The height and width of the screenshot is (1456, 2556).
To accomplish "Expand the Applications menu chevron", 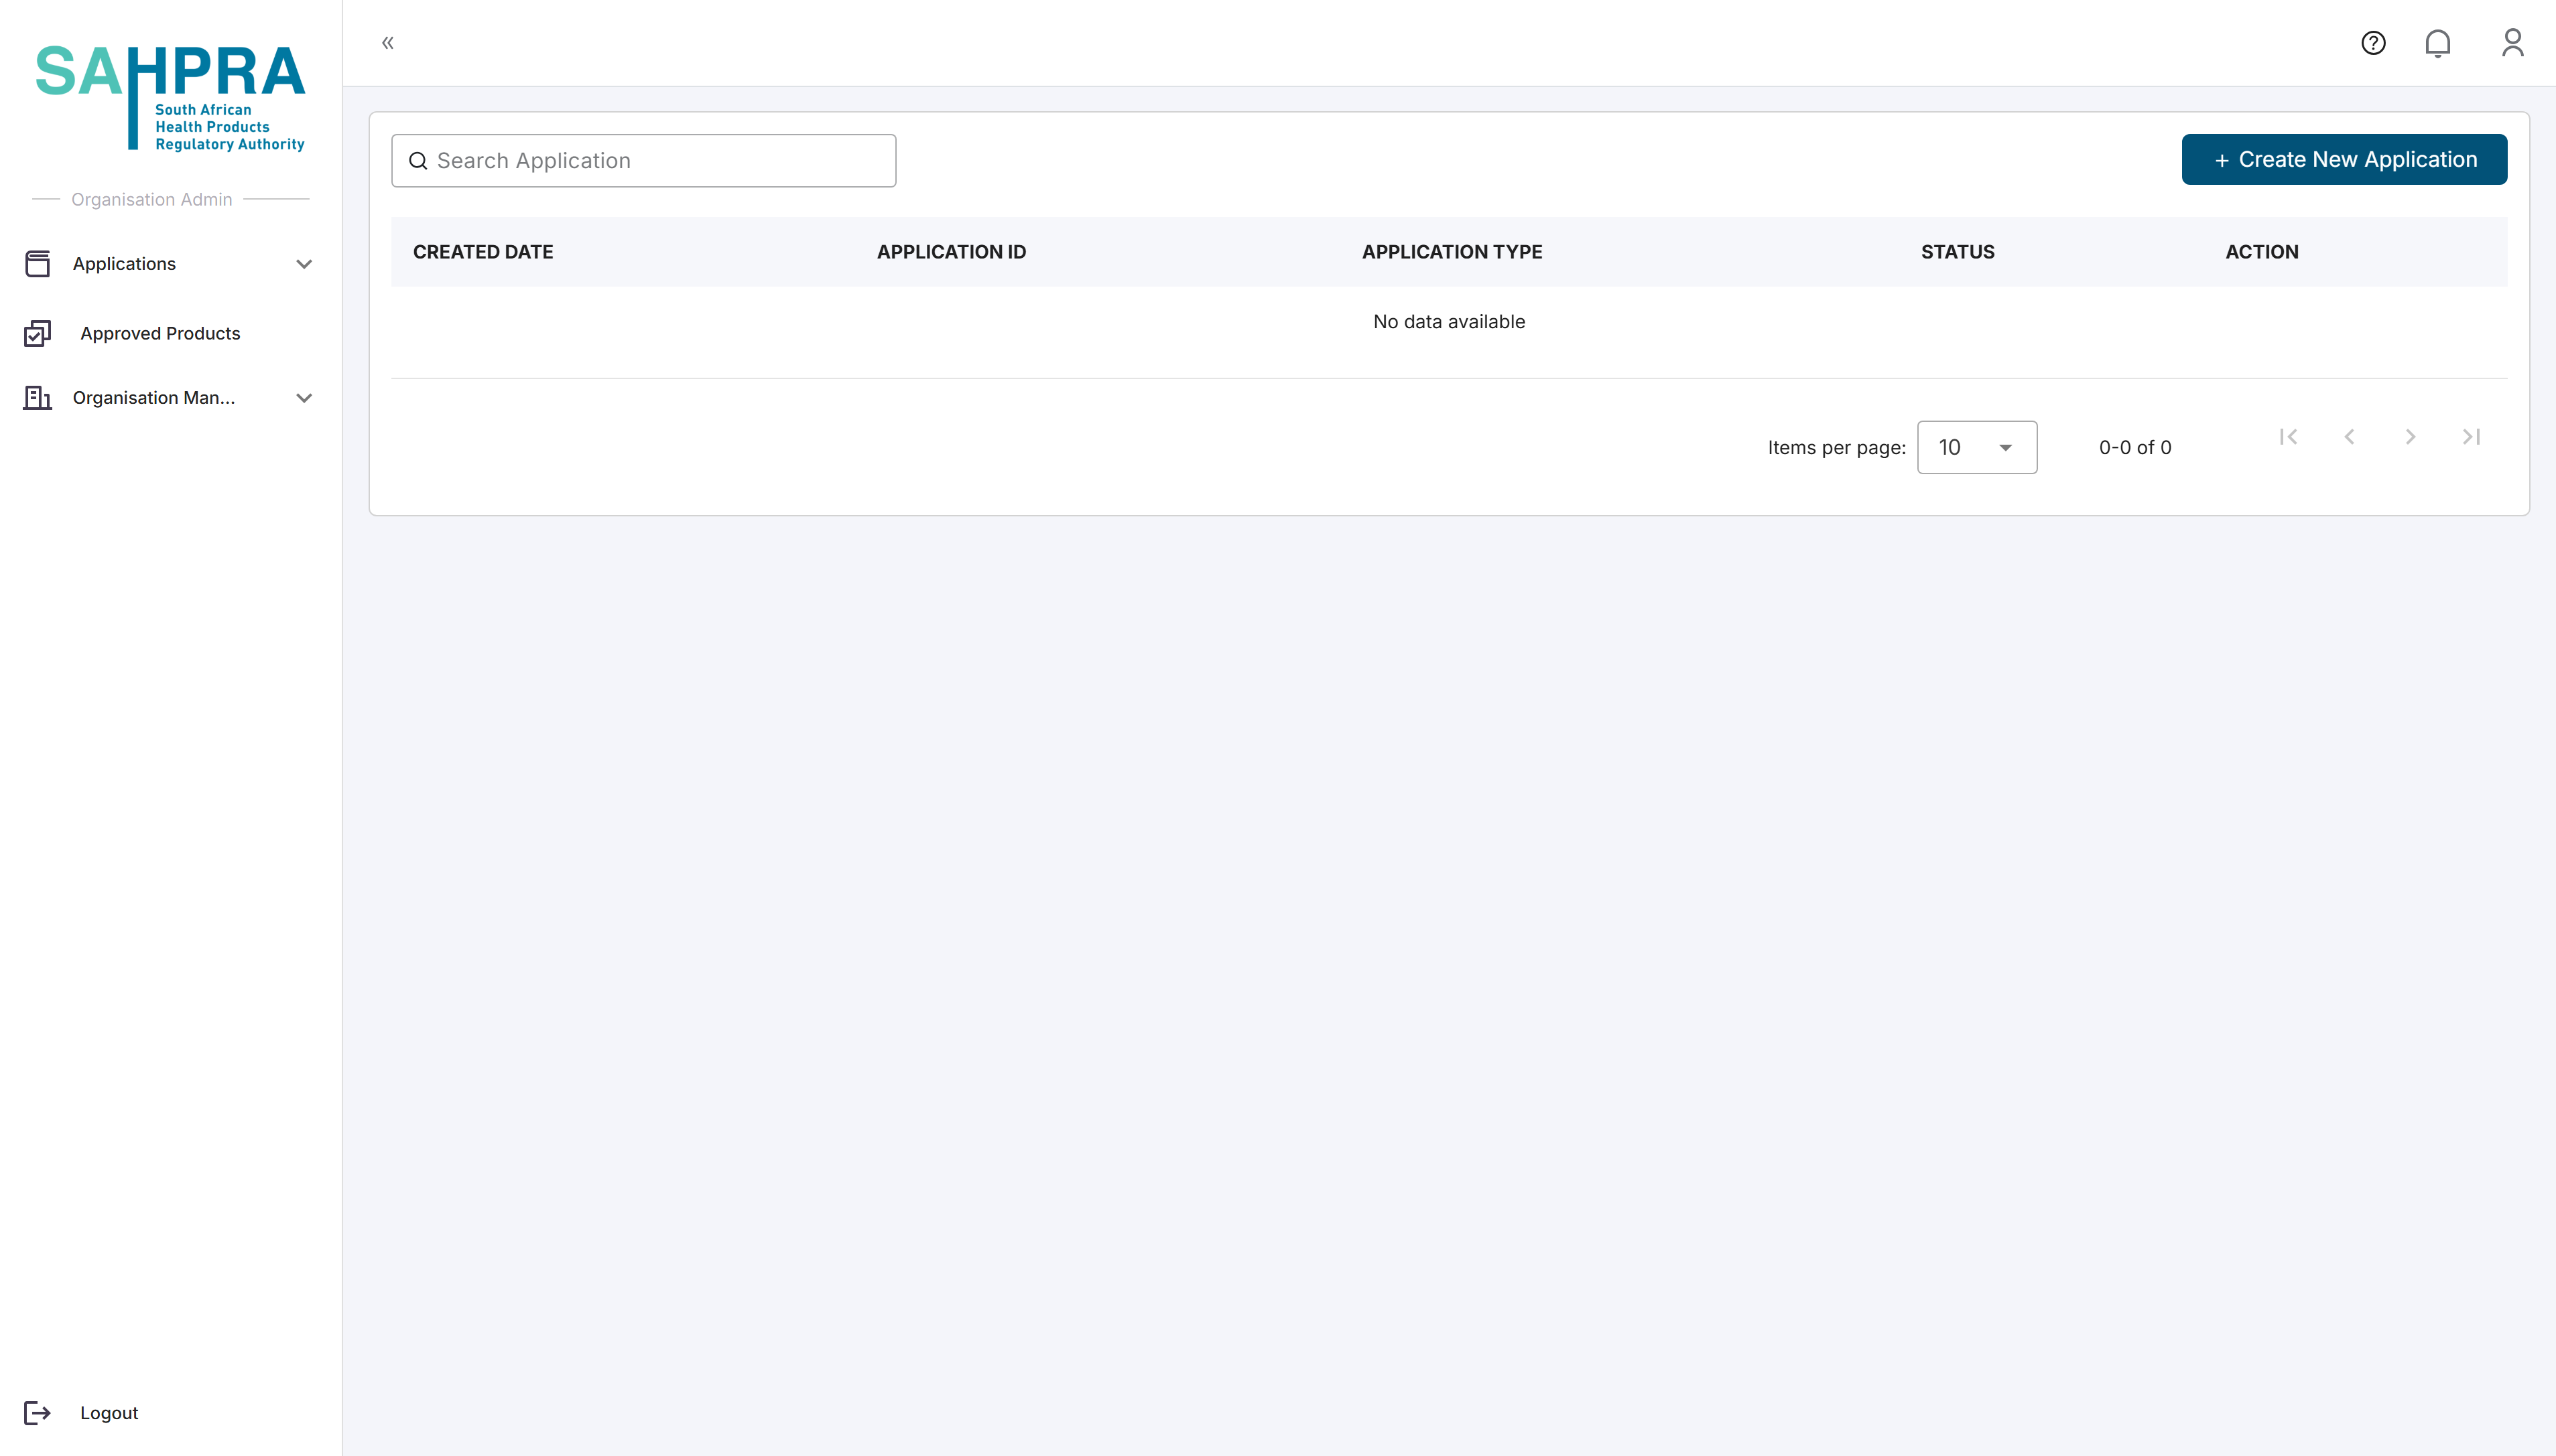I will click(x=304, y=264).
